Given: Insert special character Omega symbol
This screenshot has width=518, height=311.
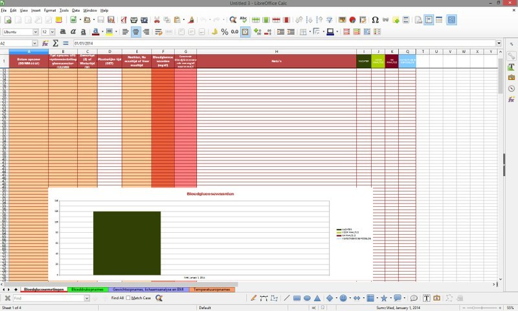Looking at the screenshot, I should (376, 20).
